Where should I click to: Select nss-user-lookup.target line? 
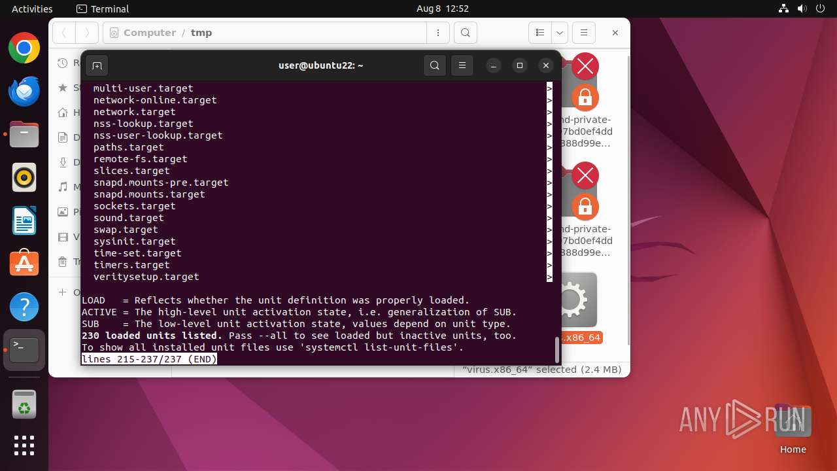tap(158, 135)
